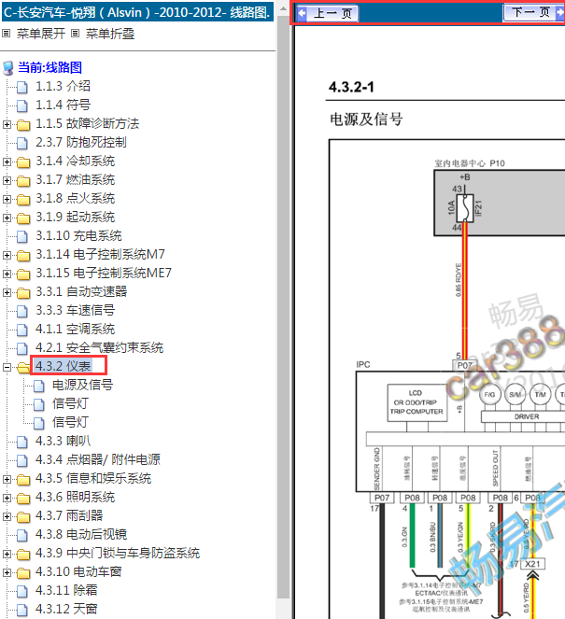Click the page icon of 电源及信号
The image size is (565, 619).
coord(38,386)
